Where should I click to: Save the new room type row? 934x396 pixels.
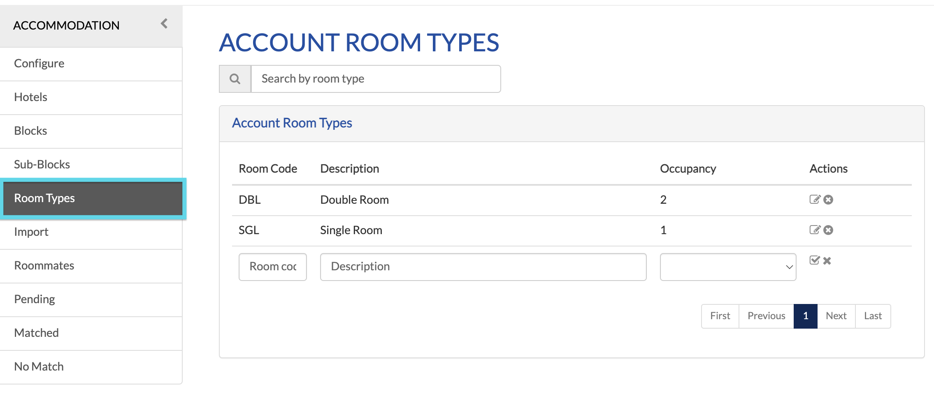pyautogui.click(x=815, y=260)
